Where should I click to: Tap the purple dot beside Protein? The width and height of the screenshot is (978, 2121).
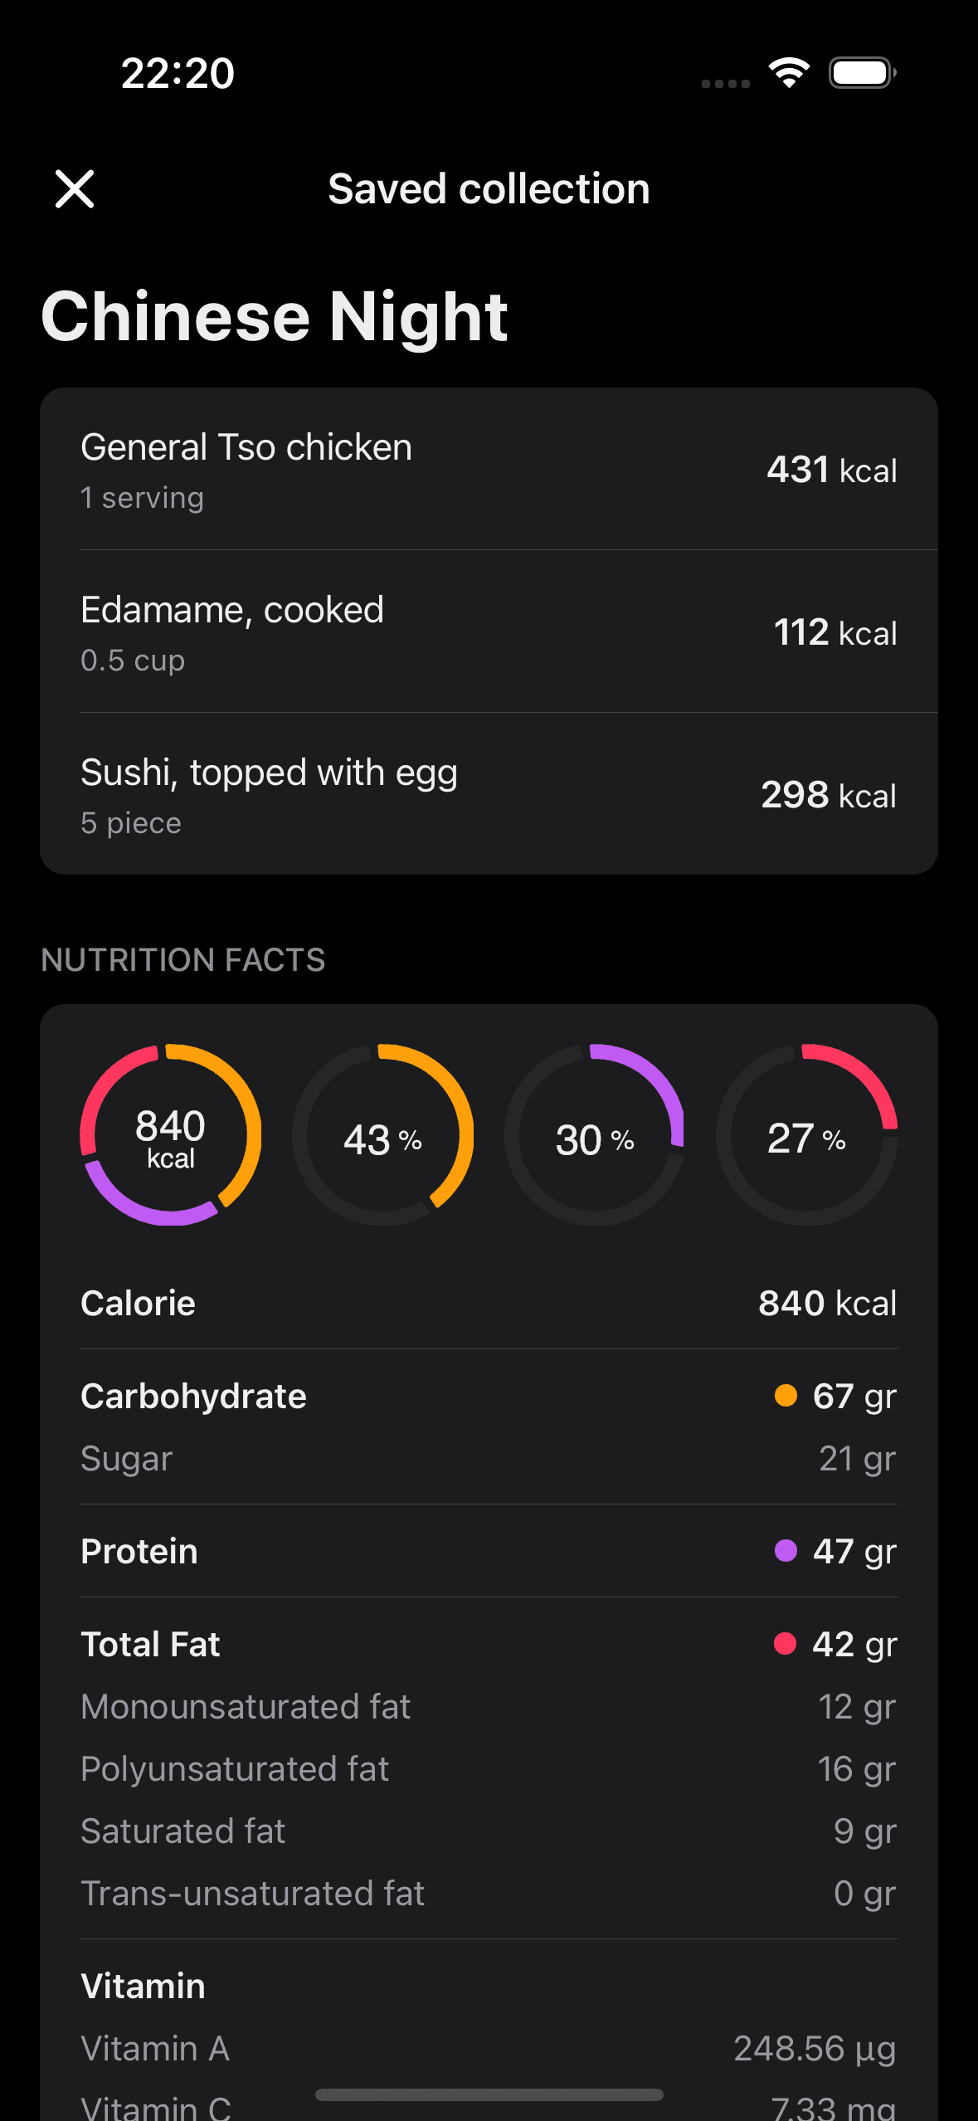click(786, 1551)
